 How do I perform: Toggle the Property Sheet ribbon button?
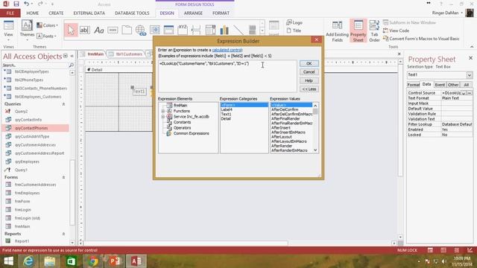[x=358, y=31]
